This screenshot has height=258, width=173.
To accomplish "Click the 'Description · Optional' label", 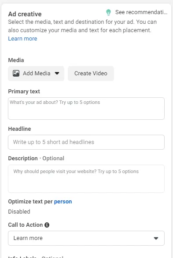I will 36,158.
